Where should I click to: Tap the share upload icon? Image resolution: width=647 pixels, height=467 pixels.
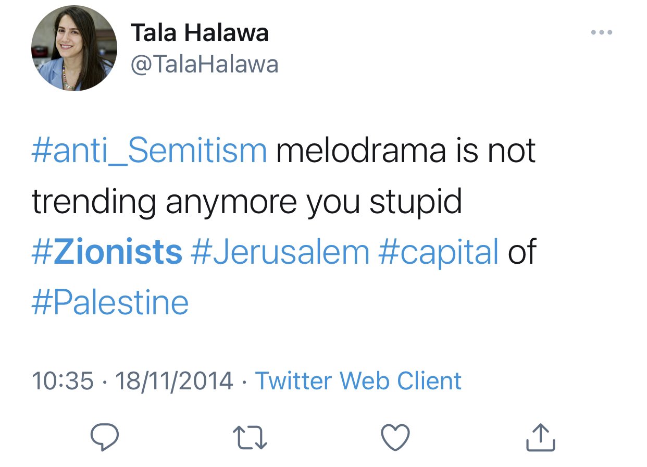point(540,437)
